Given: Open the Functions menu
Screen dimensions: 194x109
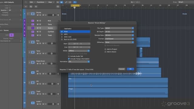Looking at the screenshot, I should [x=41, y=2].
